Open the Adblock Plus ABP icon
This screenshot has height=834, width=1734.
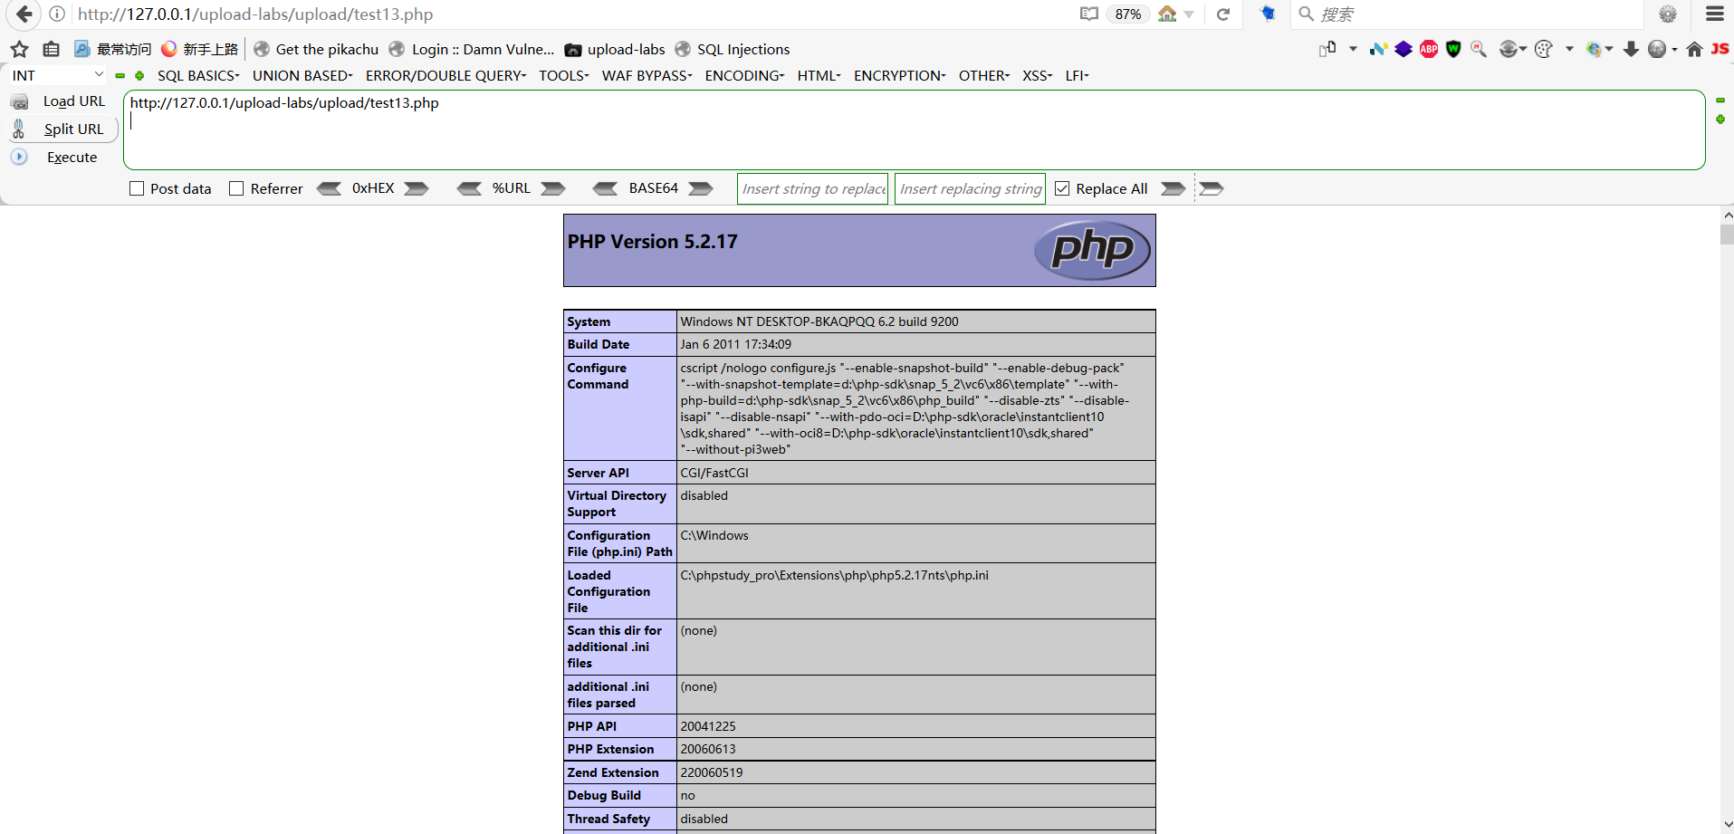pyautogui.click(x=1429, y=49)
